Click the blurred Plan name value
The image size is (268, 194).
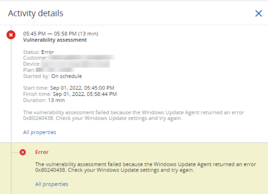click(x=55, y=70)
